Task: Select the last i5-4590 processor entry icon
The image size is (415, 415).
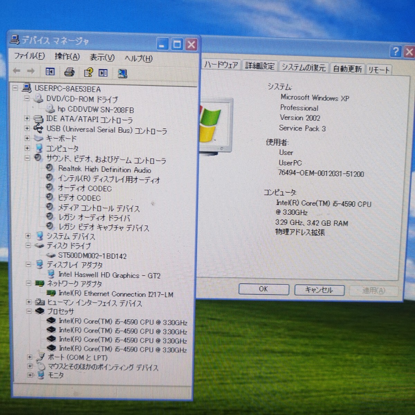Action: coord(51,348)
